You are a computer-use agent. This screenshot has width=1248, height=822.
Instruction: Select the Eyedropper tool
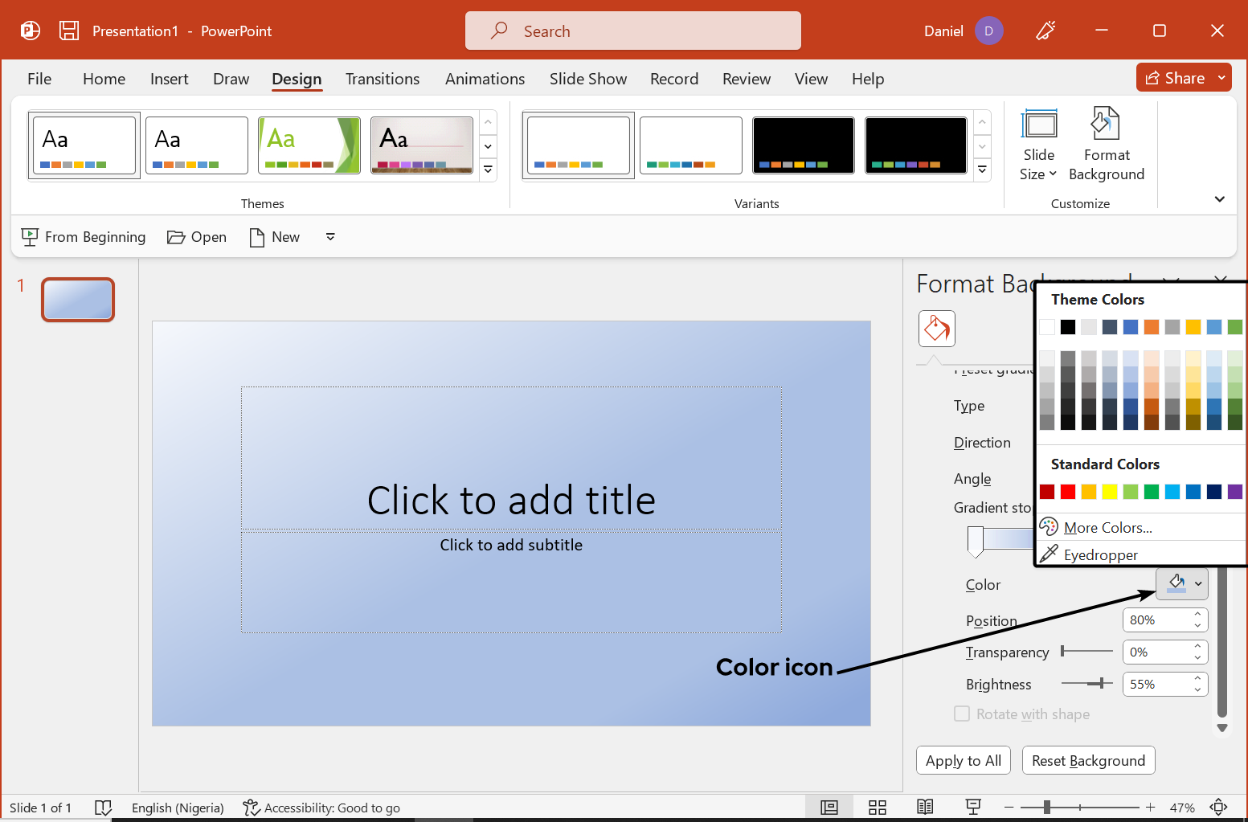[x=1100, y=554]
